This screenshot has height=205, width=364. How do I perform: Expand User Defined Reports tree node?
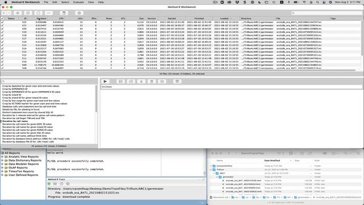click(x=2, y=175)
